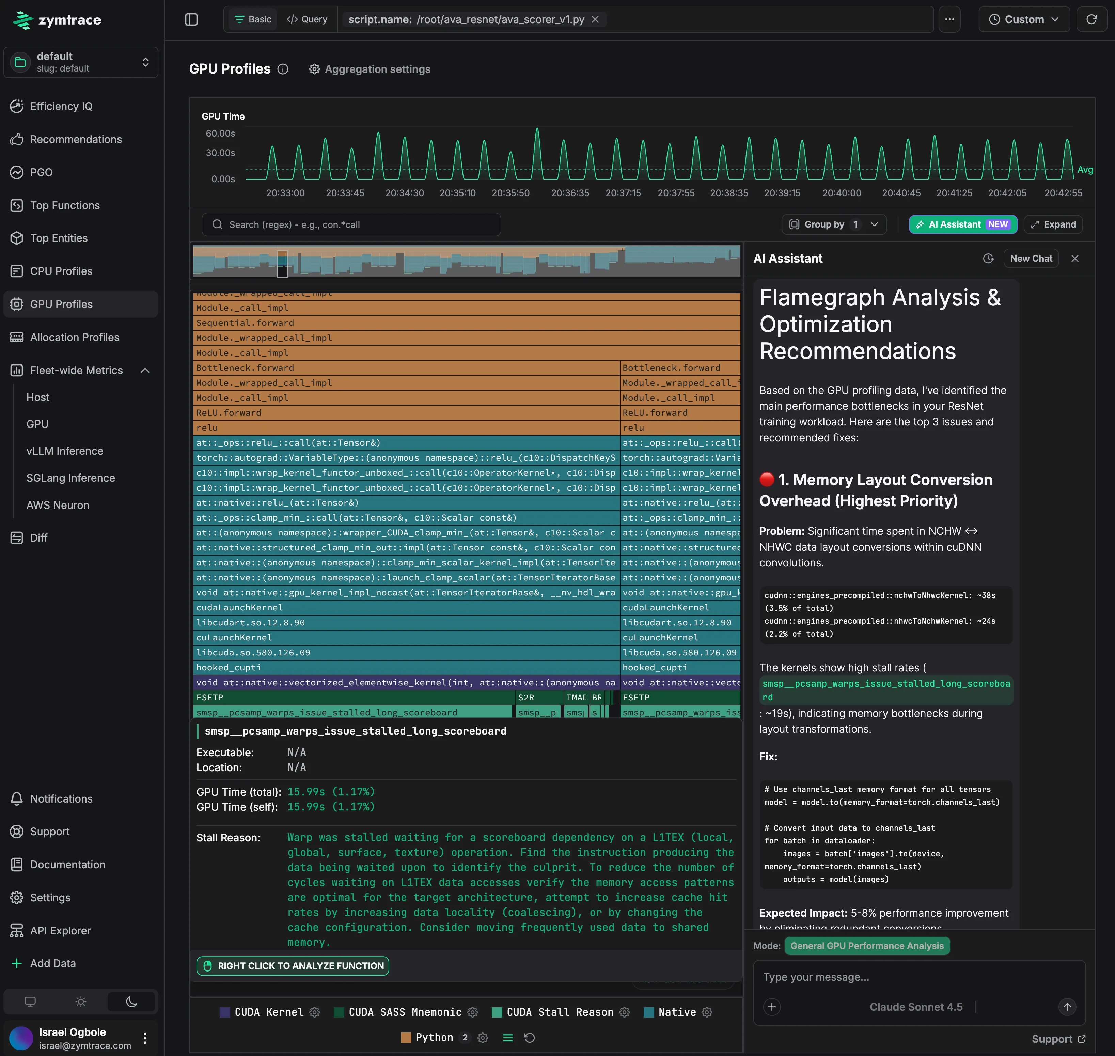Click the AI Assistant message input field

(900, 977)
